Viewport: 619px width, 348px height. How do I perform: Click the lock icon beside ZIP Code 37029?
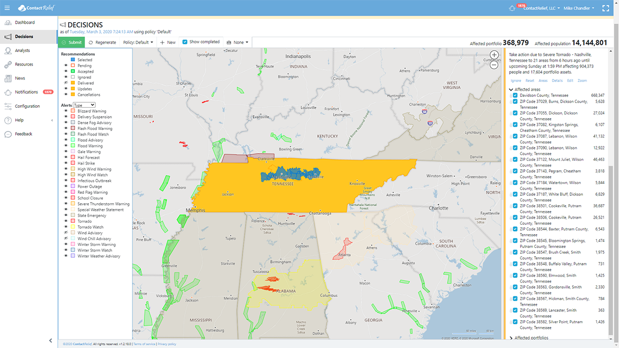click(511, 102)
